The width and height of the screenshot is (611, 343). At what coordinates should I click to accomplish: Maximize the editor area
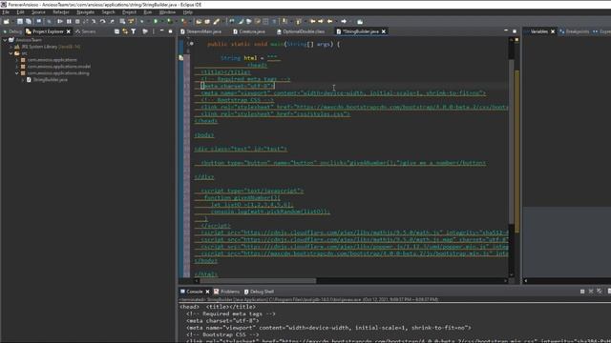pyautogui.click(x=515, y=31)
